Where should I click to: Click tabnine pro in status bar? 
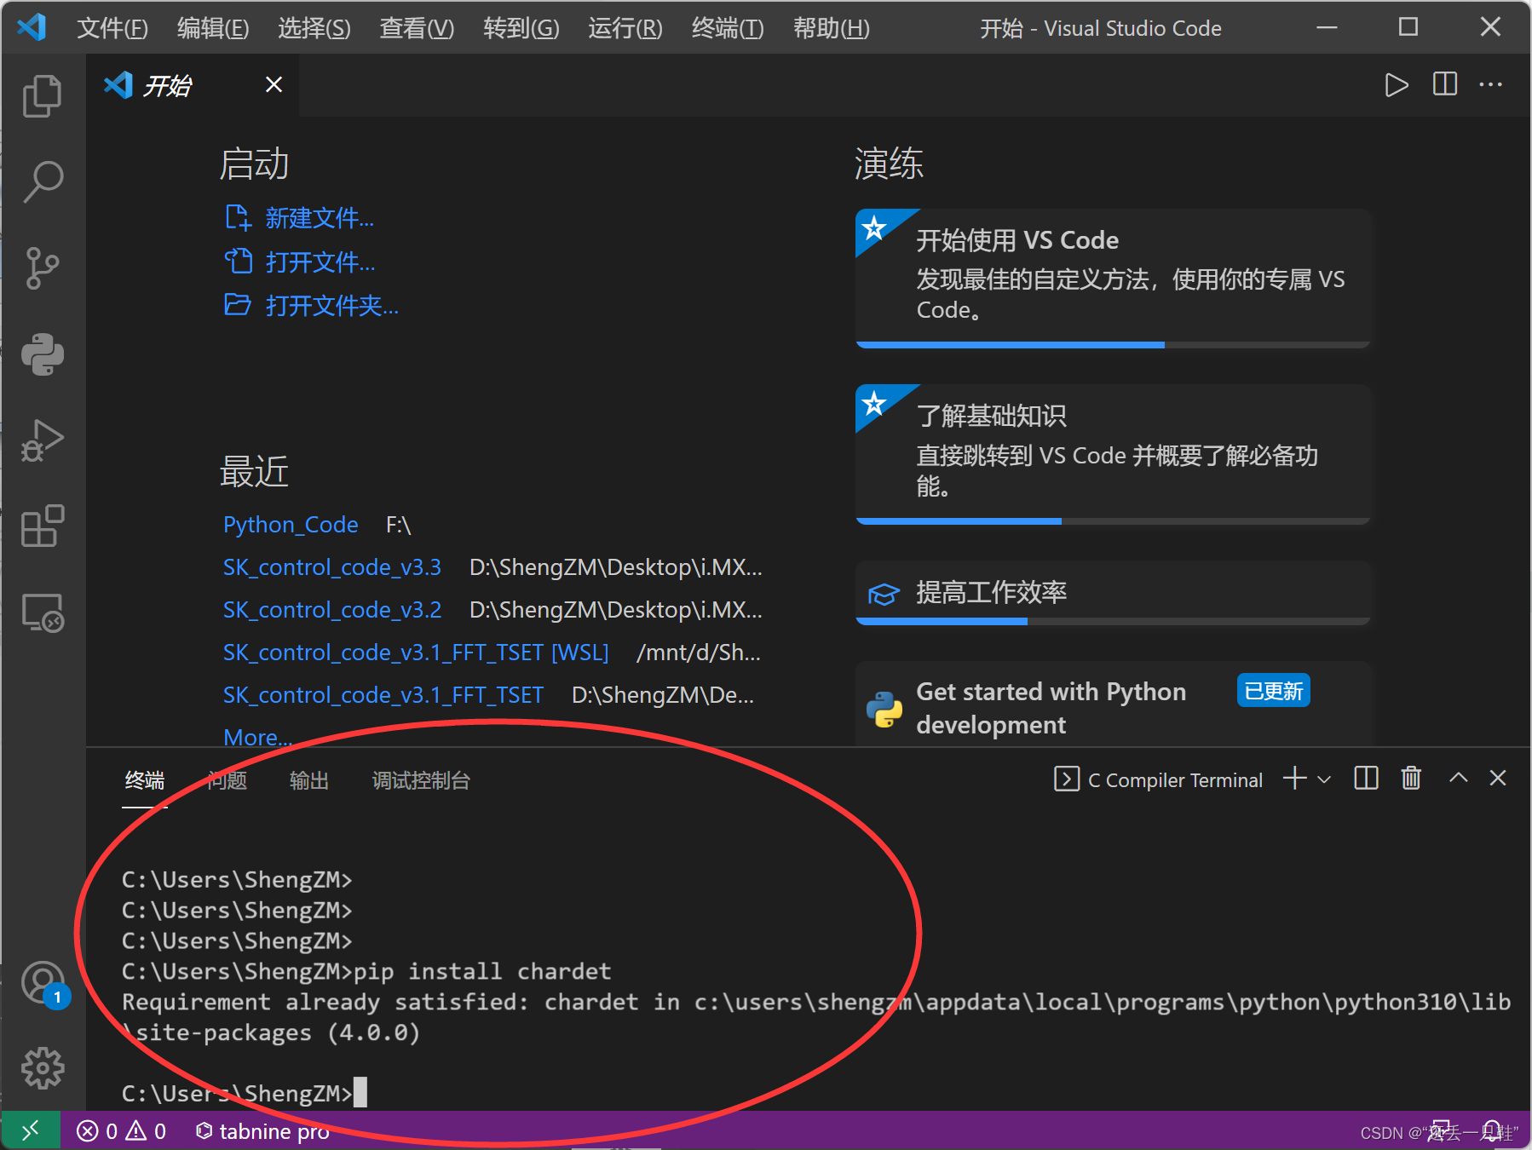tap(262, 1131)
